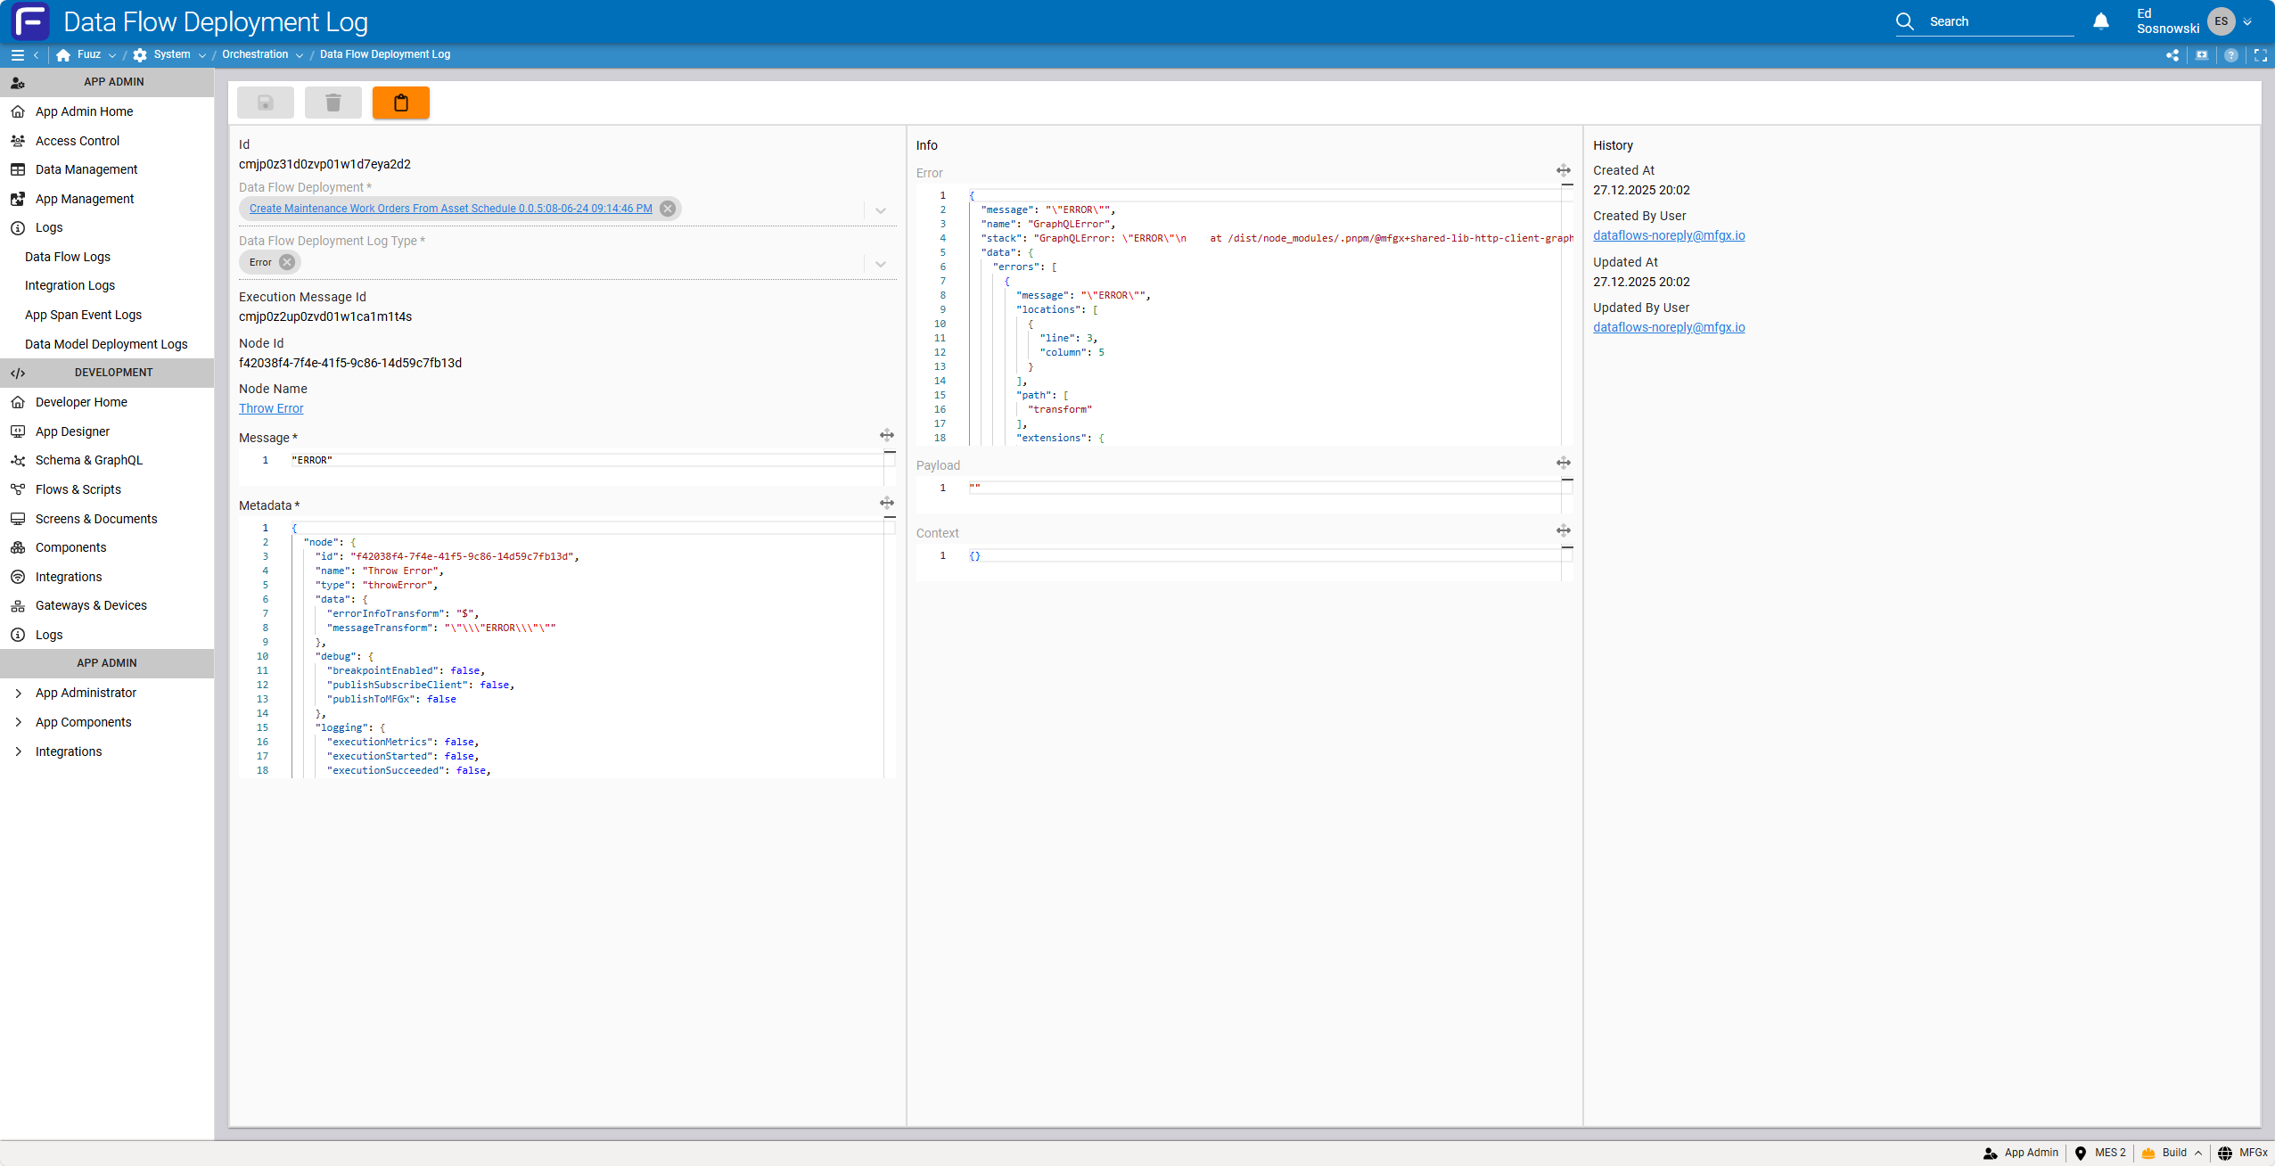Open the Throw Error node link
Viewport: 2275px width, 1166px height.
click(x=271, y=408)
